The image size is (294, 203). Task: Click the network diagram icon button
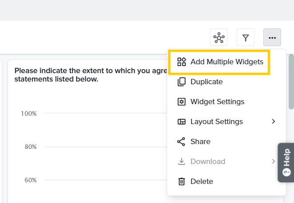(219, 38)
